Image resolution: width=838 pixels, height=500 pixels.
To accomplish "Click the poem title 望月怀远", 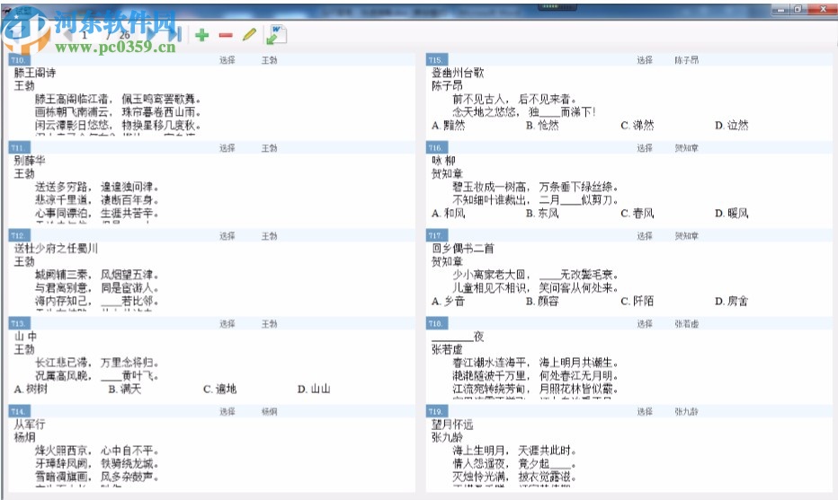I will point(452,425).
